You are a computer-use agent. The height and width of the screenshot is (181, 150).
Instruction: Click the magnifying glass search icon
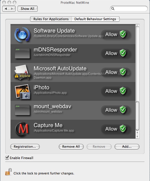[113, 9]
